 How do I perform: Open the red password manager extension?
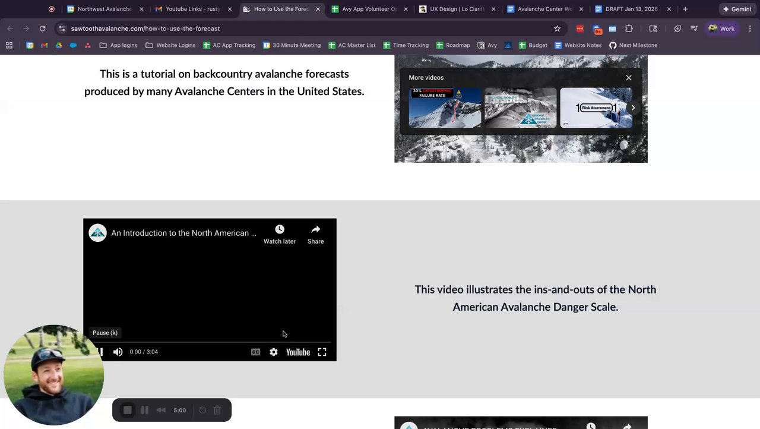pos(580,29)
